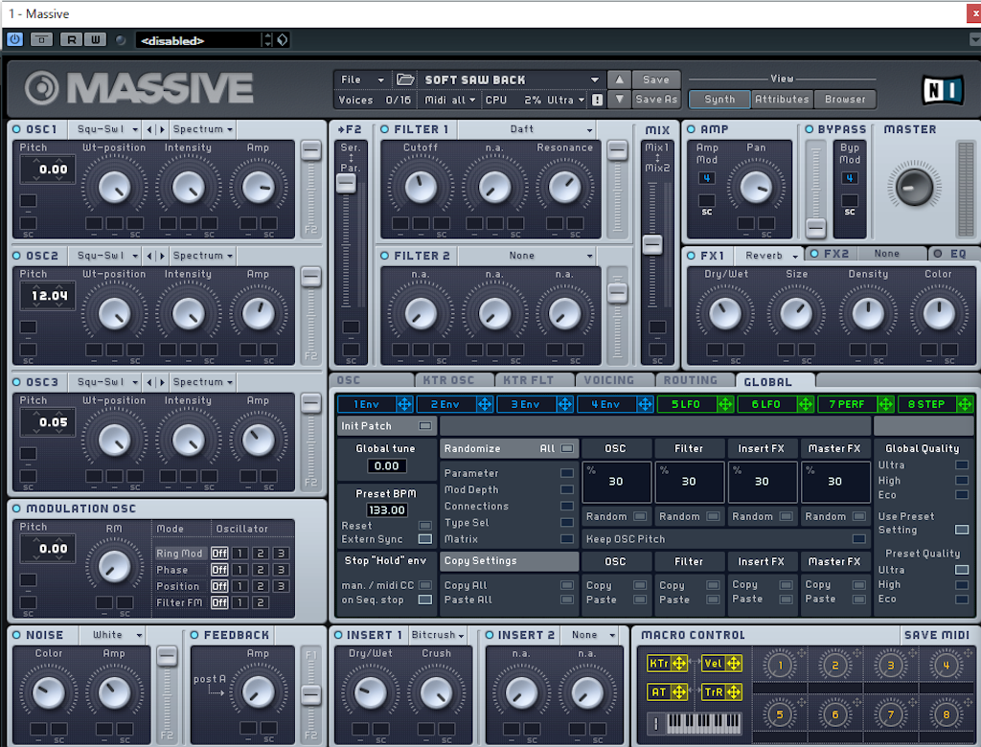Click the mini keyboard in Macro Control
This screenshot has height=747, width=981.
(x=704, y=723)
